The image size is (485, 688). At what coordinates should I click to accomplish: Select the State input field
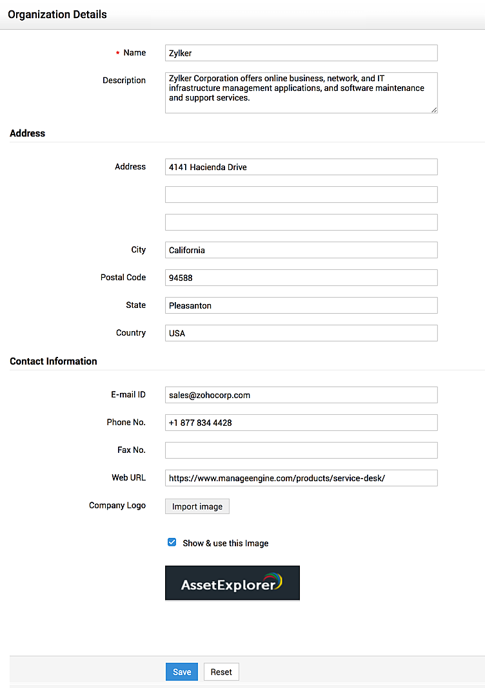[x=301, y=305]
